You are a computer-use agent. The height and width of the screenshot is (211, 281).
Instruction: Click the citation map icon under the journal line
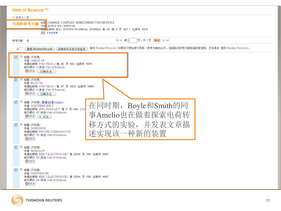click(43, 33)
